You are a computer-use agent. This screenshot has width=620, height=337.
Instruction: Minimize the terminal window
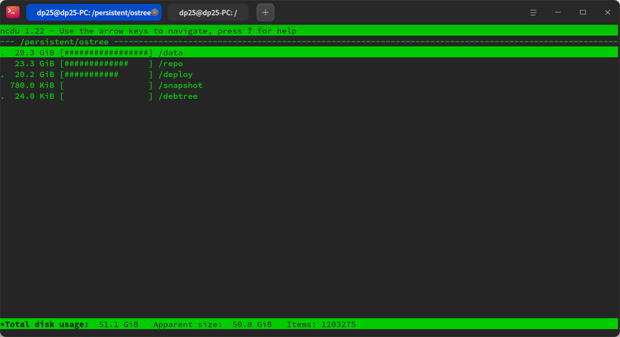coord(558,12)
